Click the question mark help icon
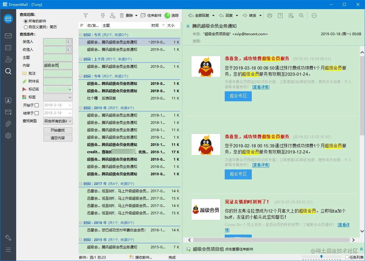Screen dimensions: 365x261 280,16
